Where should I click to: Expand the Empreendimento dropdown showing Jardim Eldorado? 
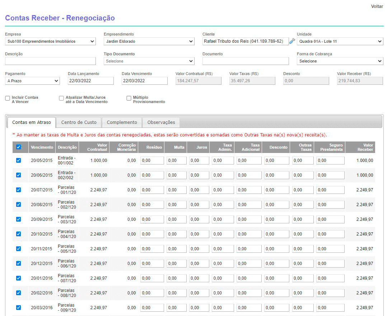149,41
